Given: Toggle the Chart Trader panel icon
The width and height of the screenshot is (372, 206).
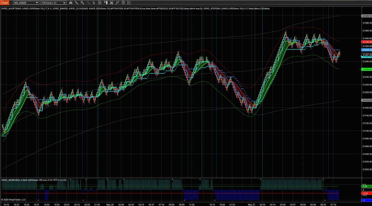Looking at the screenshot, I should (105, 3).
